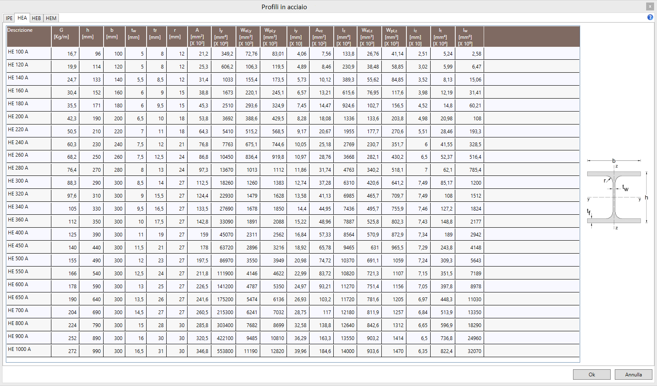The image size is (657, 386).
Task: Click the r [mm] column header
Action: click(x=177, y=36)
